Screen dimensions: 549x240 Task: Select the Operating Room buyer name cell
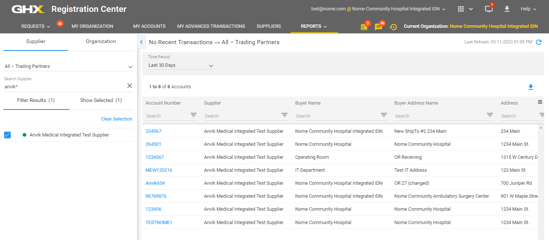pyautogui.click(x=312, y=157)
